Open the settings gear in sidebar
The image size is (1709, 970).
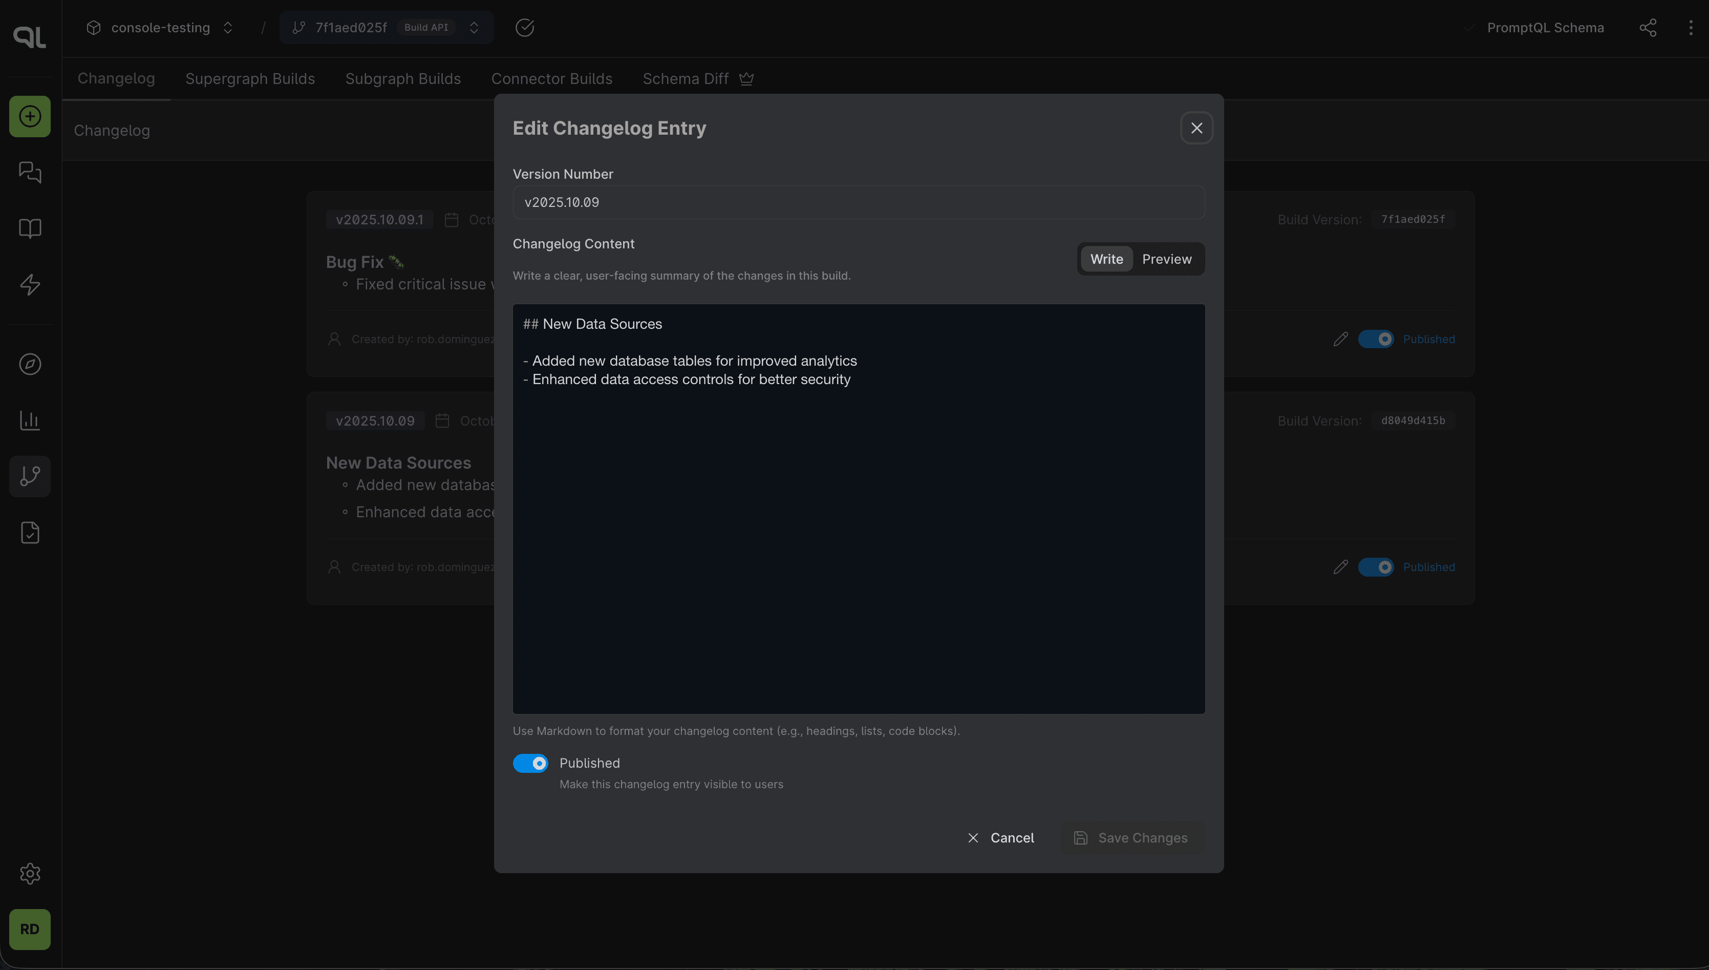click(29, 873)
